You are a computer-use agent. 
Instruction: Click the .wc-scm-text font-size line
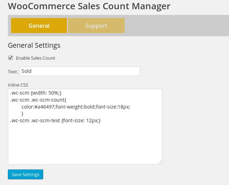(x=56, y=121)
